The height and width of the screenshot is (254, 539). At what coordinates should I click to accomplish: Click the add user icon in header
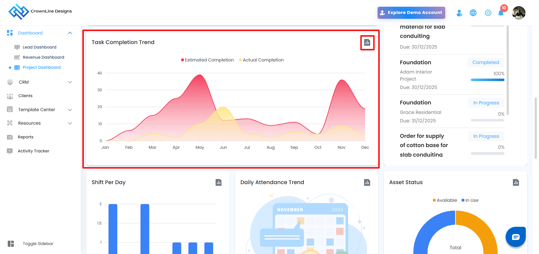click(459, 13)
